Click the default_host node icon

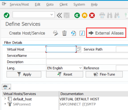point(10,99)
